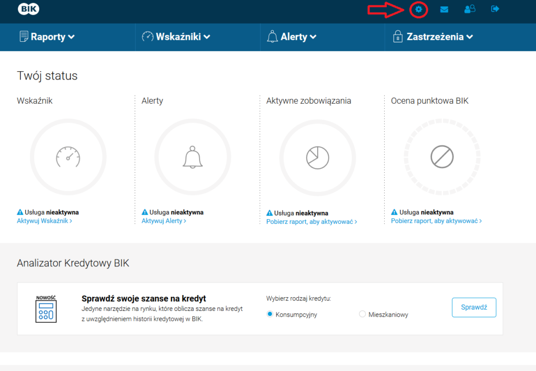Click the pie chart under Aktywne zobowiązania
This screenshot has height=371, width=536.
[x=318, y=158]
